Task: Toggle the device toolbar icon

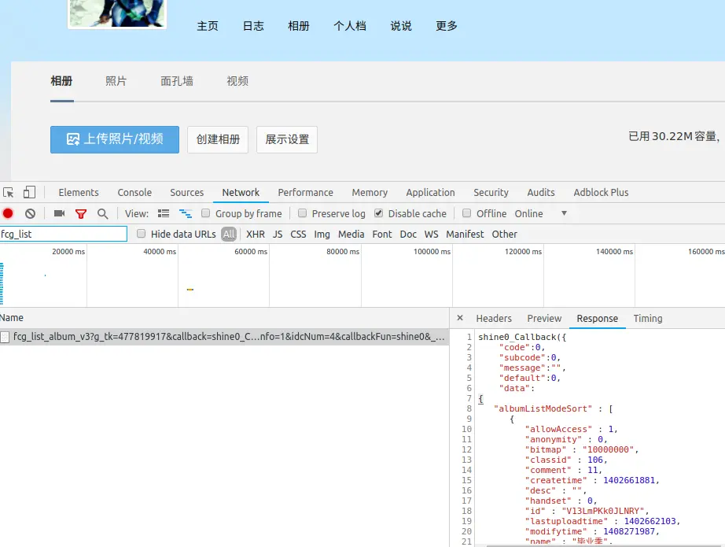Action: (x=29, y=192)
